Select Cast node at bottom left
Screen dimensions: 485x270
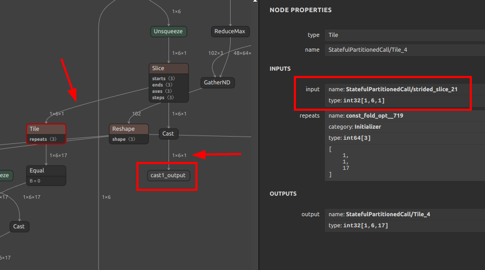click(x=19, y=226)
